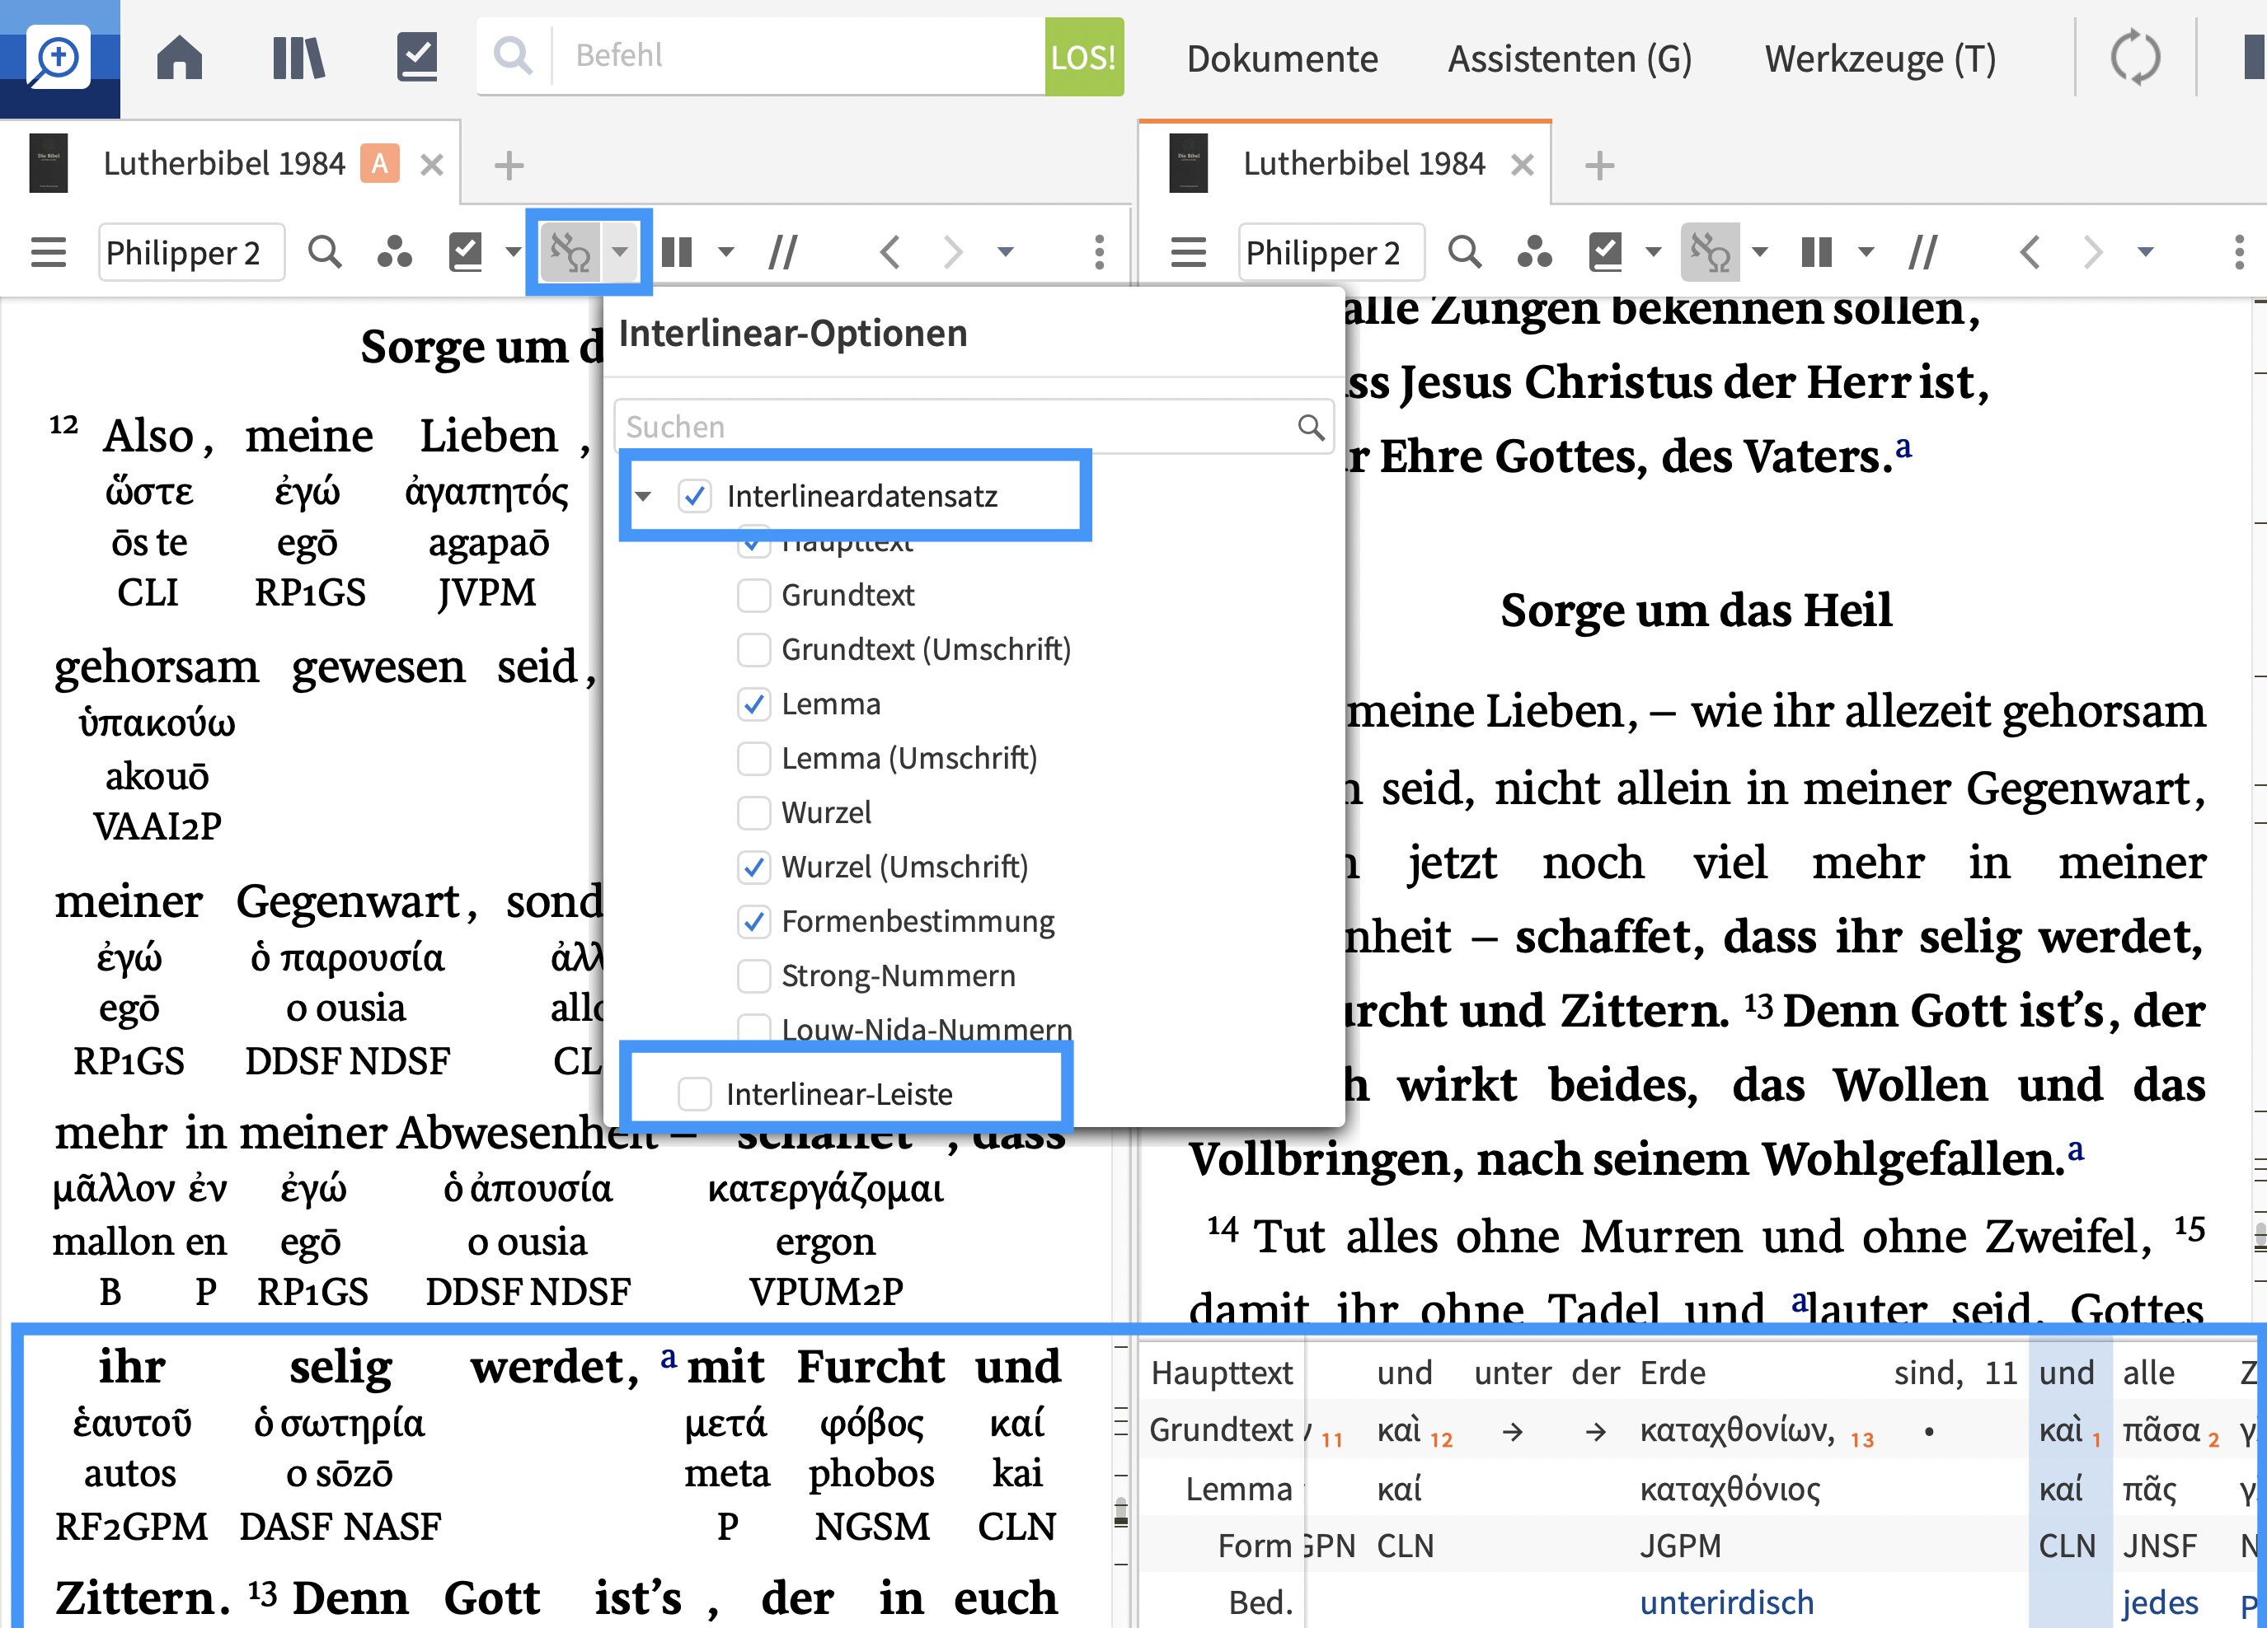Click left panel Philipper 2 reference box
Viewport: 2267px width, 1628px height.
coord(191,251)
